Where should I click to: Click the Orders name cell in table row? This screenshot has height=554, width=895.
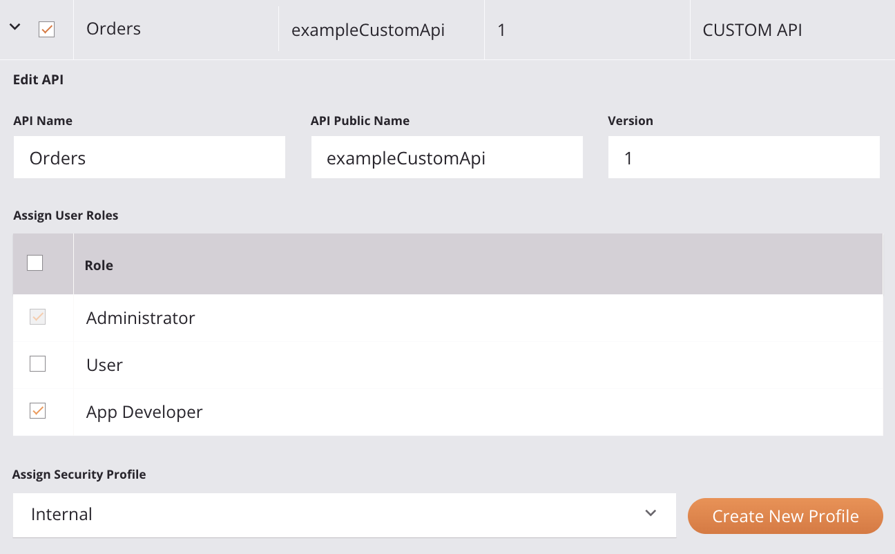click(113, 29)
